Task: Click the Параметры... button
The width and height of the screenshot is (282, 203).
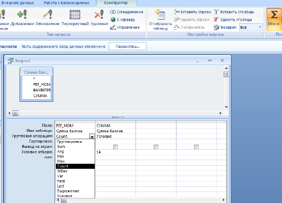Action: coord(127,47)
